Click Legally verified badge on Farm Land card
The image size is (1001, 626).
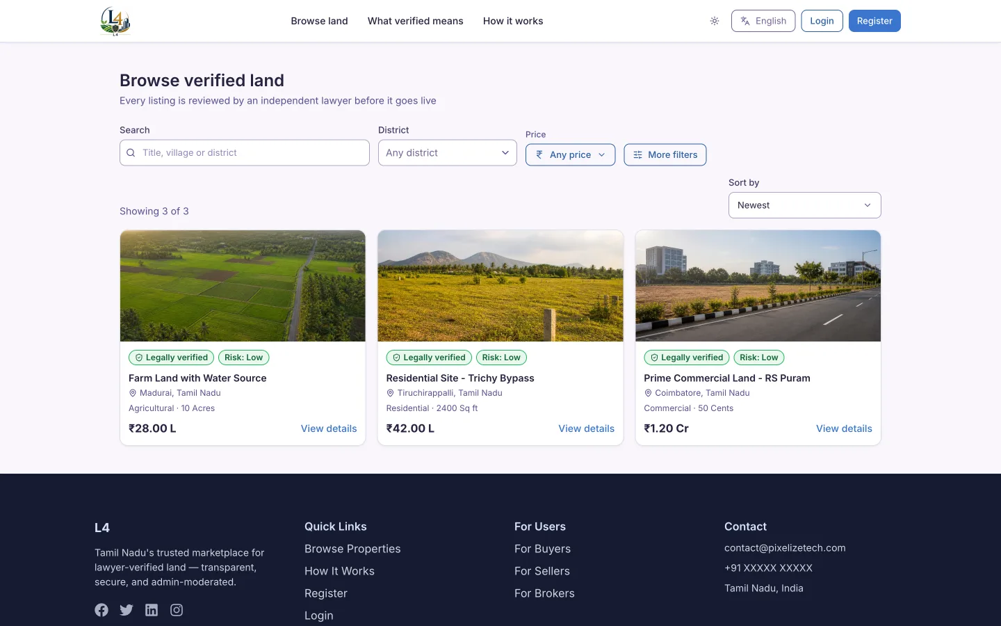(172, 358)
